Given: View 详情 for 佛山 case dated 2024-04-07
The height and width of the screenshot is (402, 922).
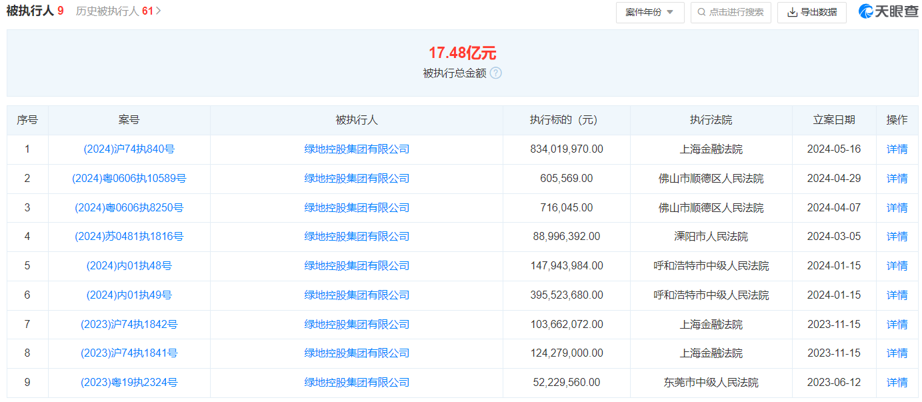Looking at the screenshot, I should [x=897, y=208].
